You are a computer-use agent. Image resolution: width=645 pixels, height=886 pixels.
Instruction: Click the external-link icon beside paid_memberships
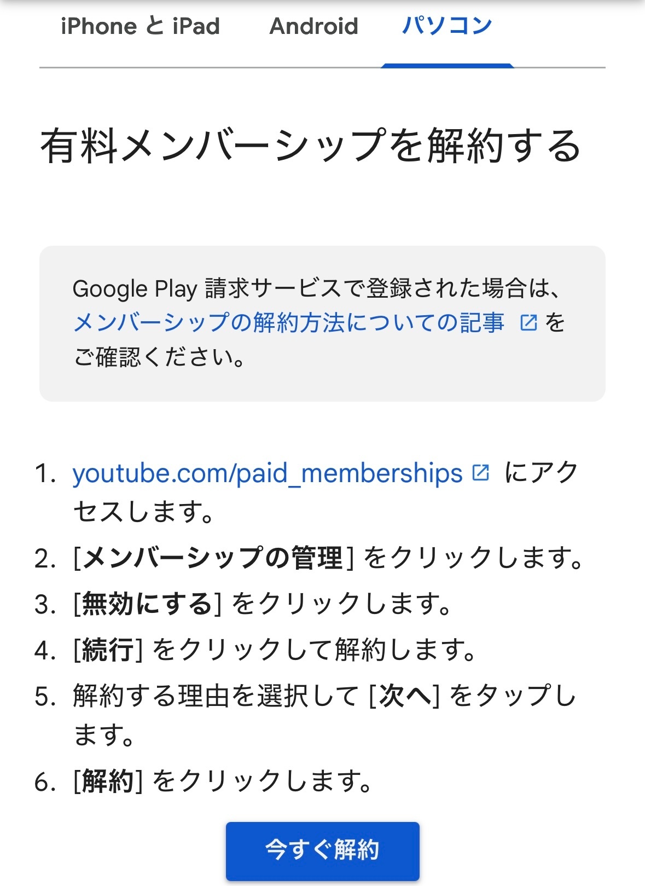[x=480, y=472]
